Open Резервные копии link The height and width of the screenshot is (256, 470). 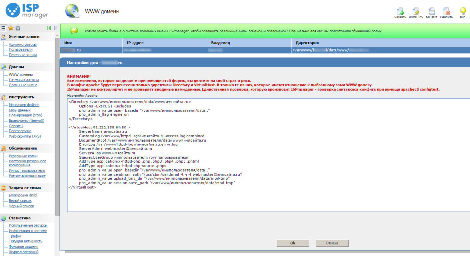click(23, 156)
